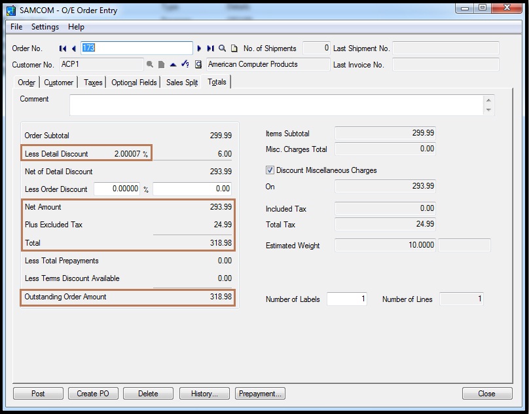The height and width of the screenshot is (414, 529).
Task: Click the Order Subtotal value 299.99
Action: click(x=221, y=136)
